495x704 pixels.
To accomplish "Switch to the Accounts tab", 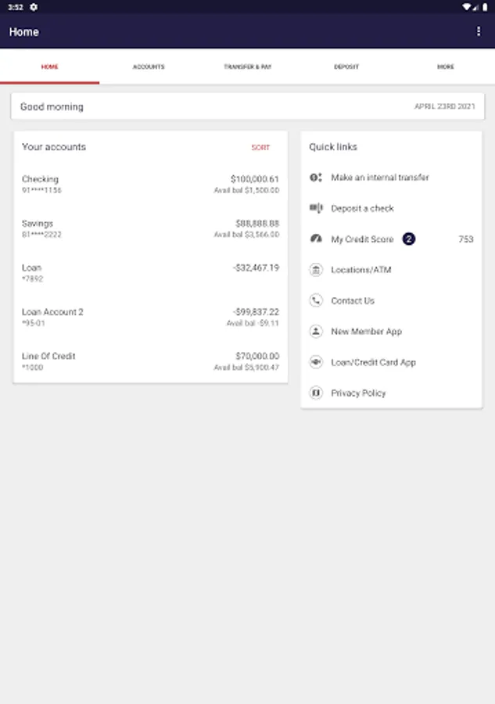I will click(149, 66).
